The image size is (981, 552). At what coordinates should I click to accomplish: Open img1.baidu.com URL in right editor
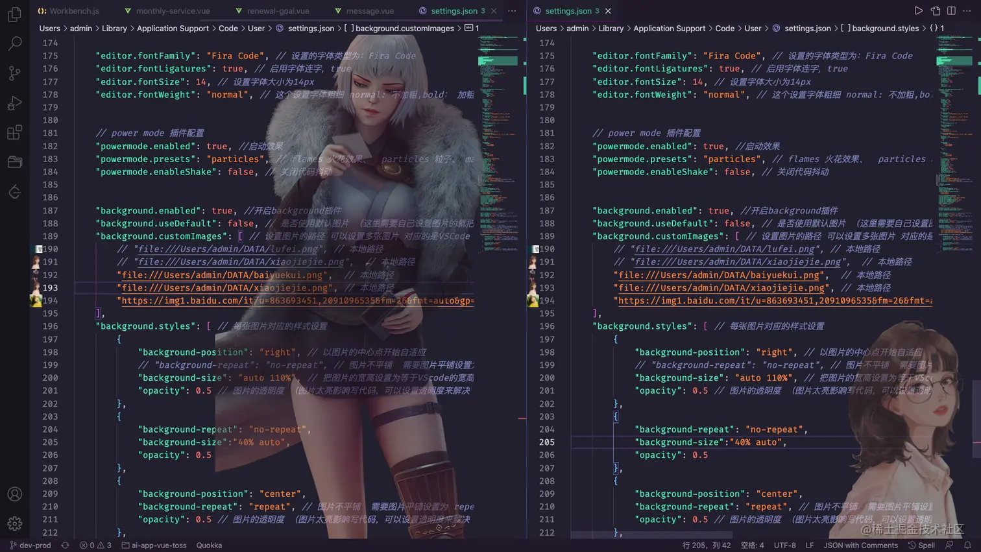pyautogui.click(x=775, y=301)
